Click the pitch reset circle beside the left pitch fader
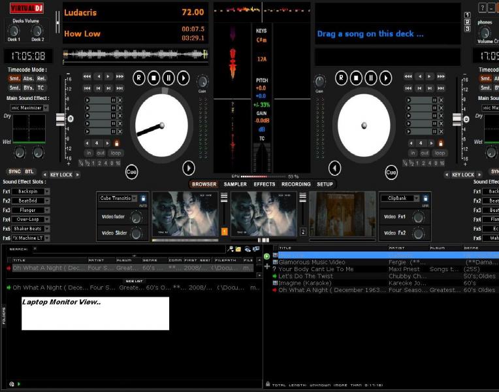 click(x=71, y=119)
